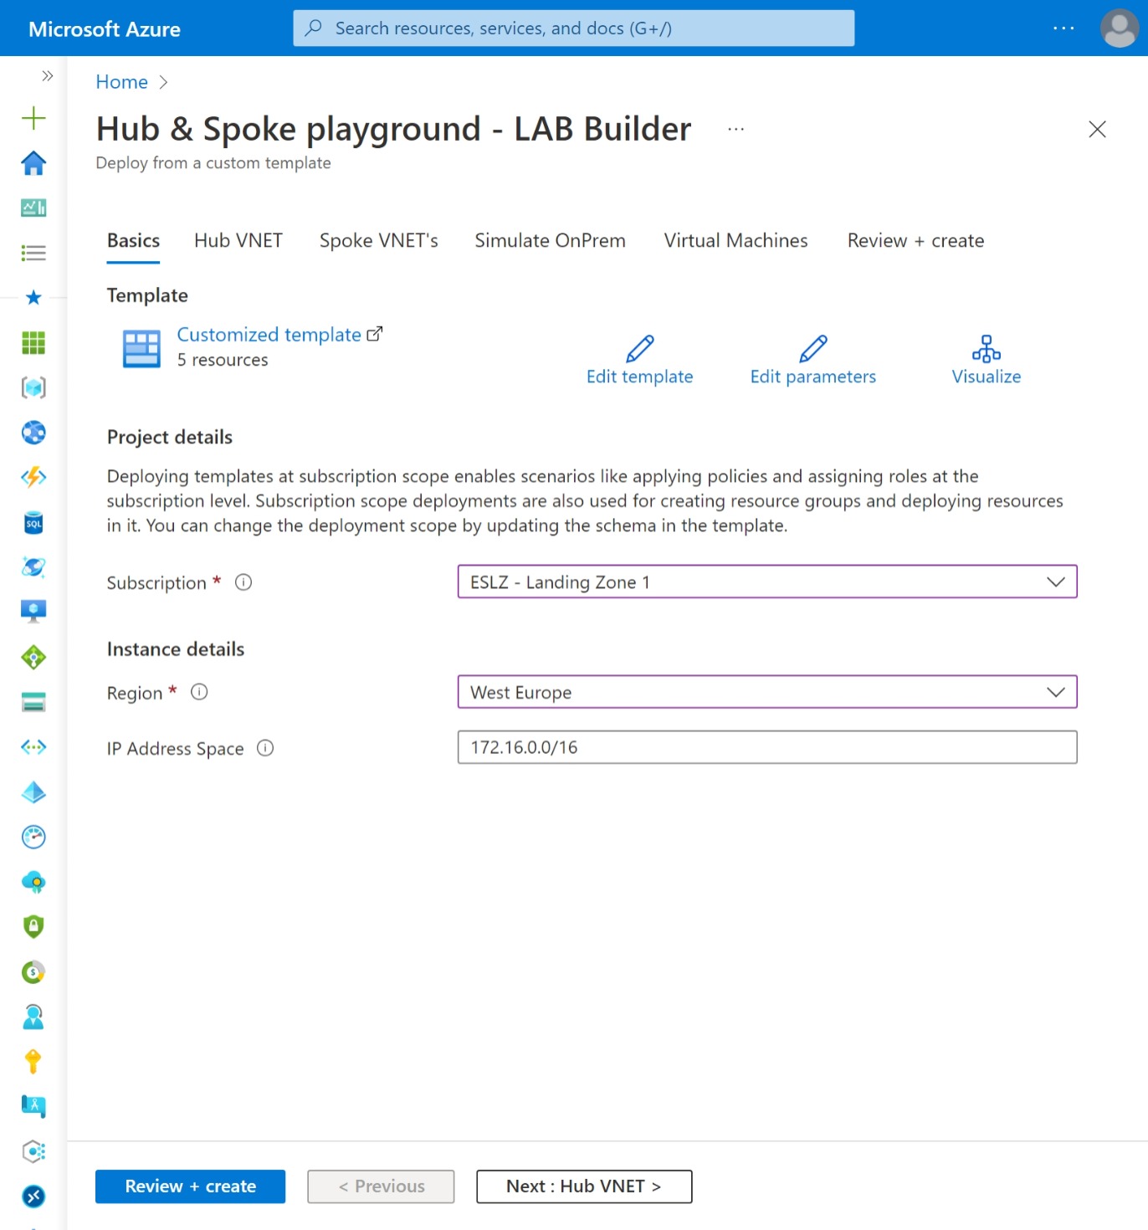
Task: Click the Next : Hub VNET button
Action: tap(584, 1186)
